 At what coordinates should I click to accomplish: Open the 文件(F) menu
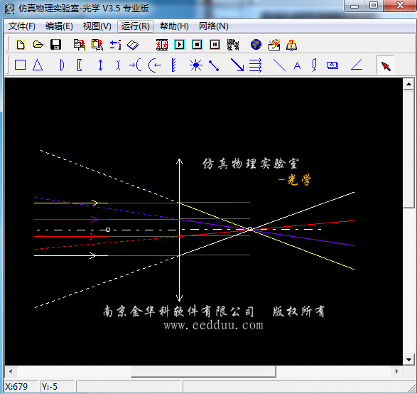[22, 26]
